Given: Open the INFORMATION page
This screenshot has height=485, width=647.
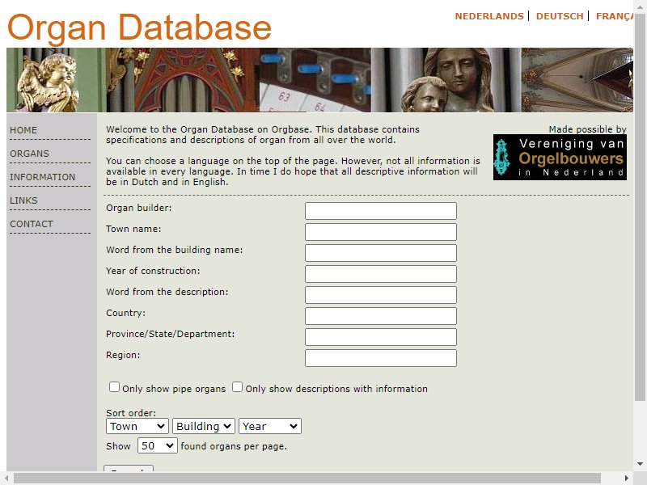Looking at the screenshot, I should coord(43,177).
